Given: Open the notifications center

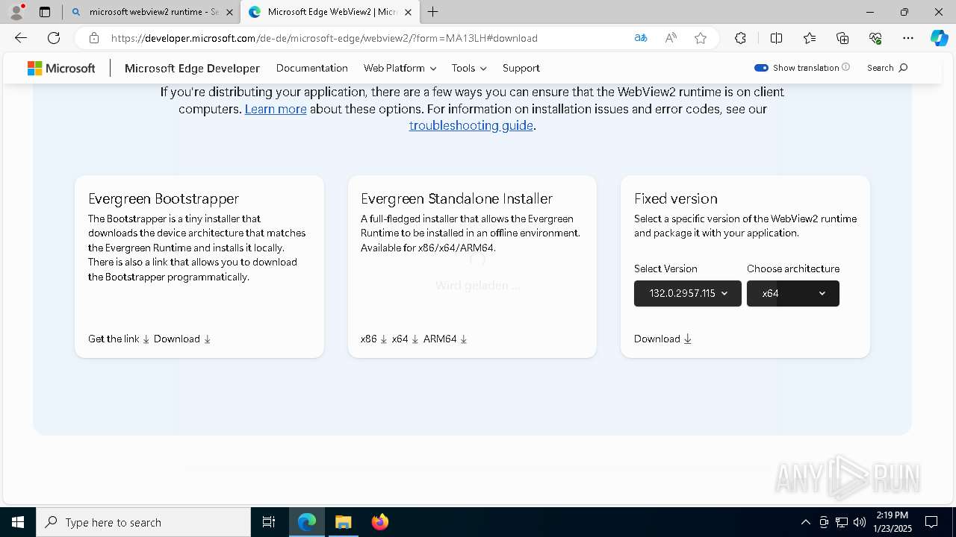Looking at the screenshot, I should [x=931, y=522].
